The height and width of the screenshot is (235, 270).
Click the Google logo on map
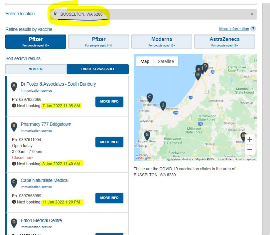(143, 157)
